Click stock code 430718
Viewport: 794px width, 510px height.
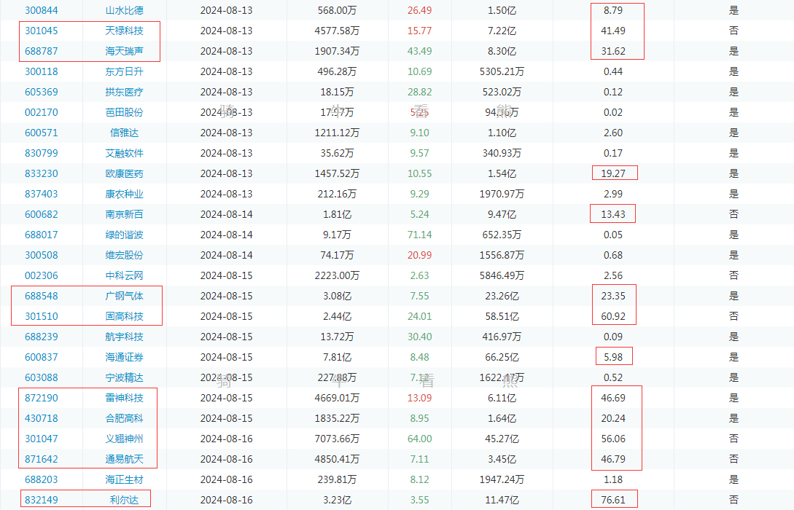coord(42,418)
